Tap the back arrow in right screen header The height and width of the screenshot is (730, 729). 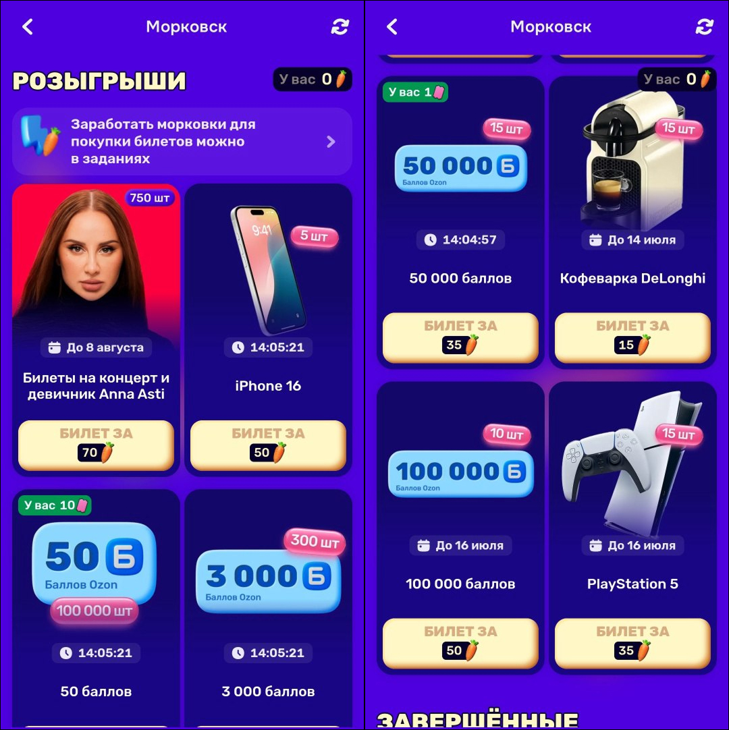tap(392, 27)
